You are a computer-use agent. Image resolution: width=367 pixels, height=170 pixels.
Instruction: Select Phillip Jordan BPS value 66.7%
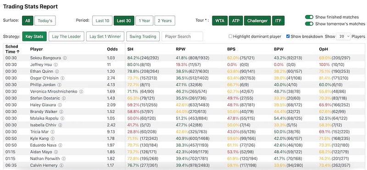[x=233, y=85]
